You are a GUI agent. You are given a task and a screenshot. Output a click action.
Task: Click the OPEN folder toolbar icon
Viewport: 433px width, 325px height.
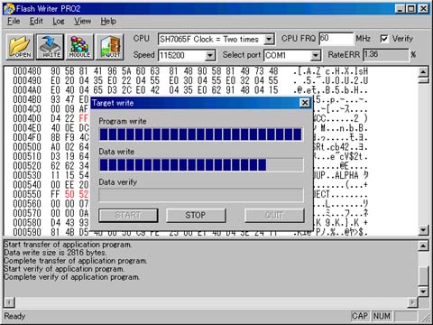20,47
